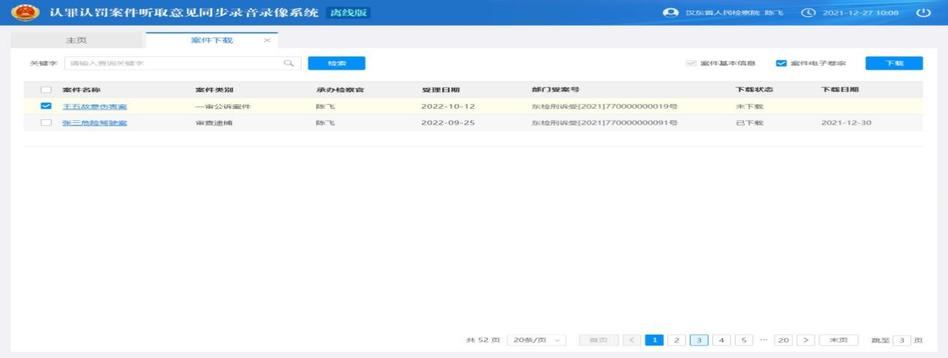
Task: Open the 王五故意伤害案 case link
Action: coord(94,107)
